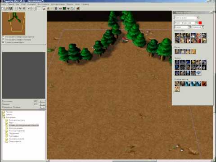Open the Campaign editor module icon
The height and width of the screenshot is (162, 216).
(x=60, y=9)
